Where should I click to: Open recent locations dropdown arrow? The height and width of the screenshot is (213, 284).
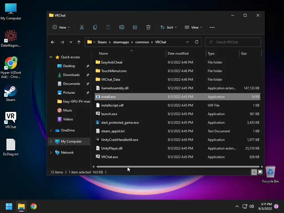tap(71, 42)
